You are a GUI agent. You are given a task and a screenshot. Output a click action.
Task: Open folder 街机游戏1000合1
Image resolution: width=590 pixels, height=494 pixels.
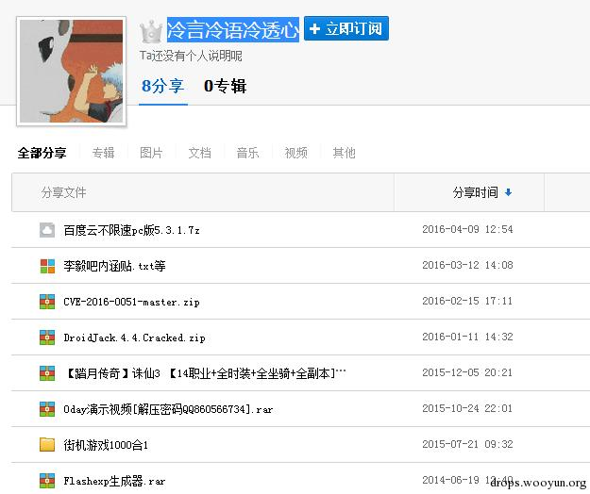[x=106, y=445]
